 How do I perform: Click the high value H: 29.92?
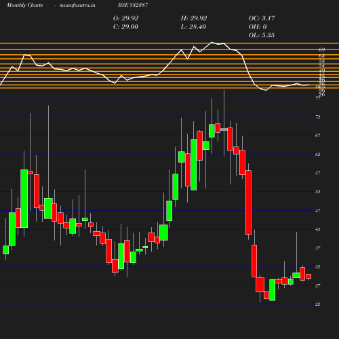coord(194,18)
